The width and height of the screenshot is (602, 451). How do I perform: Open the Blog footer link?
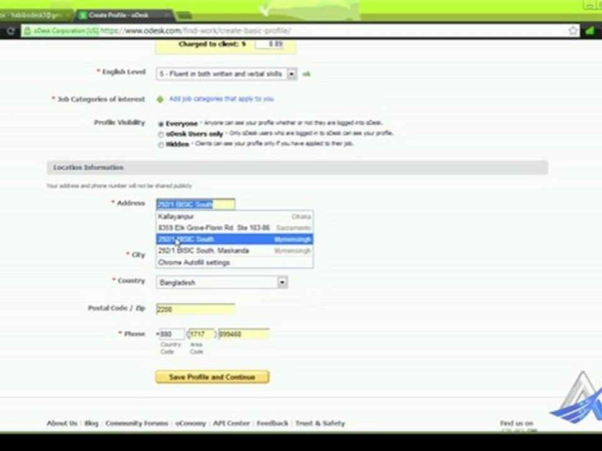pos(92,423)
